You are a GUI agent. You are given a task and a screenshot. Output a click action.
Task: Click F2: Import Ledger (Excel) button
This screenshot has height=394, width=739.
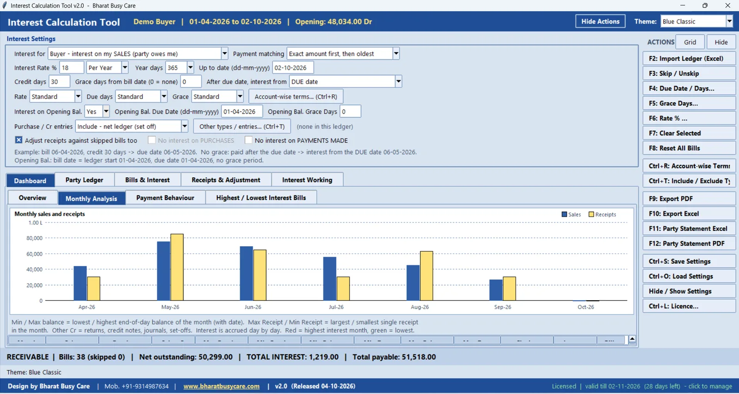[x=689, y=59]
